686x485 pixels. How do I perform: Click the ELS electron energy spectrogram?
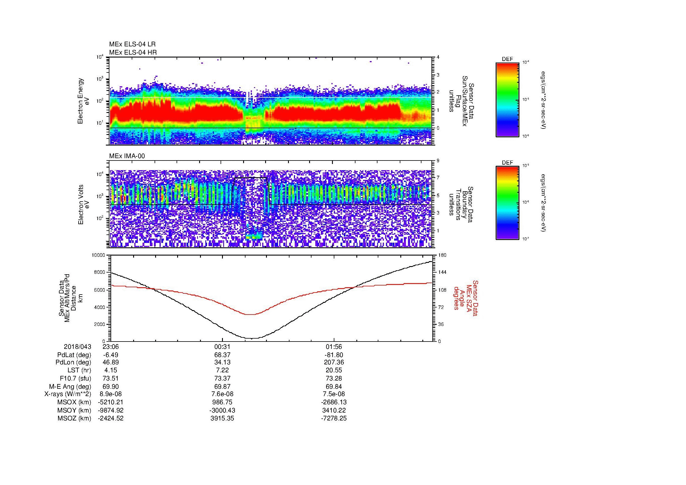[x=271, y=101]
